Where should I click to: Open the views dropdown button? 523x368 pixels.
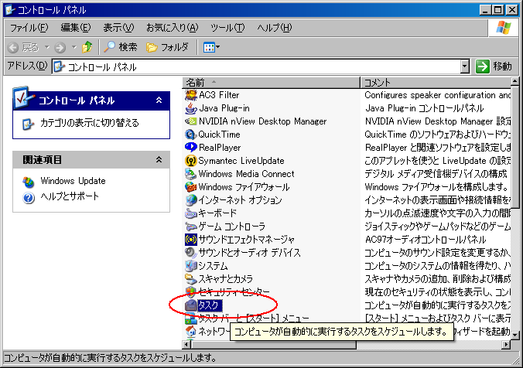pyautogui.click(x=211, y=47)
